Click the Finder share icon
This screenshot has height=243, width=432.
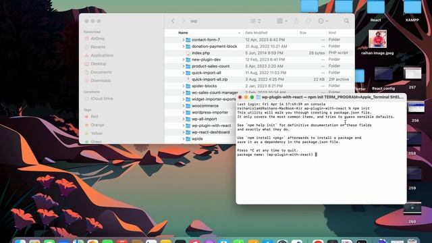[296, 21]
